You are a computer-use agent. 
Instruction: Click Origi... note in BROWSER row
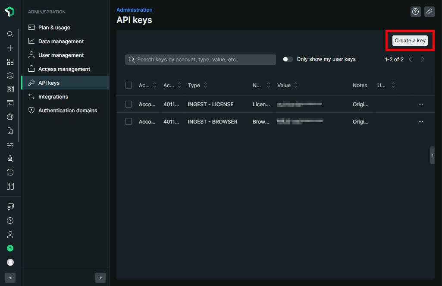coord(360,122)
